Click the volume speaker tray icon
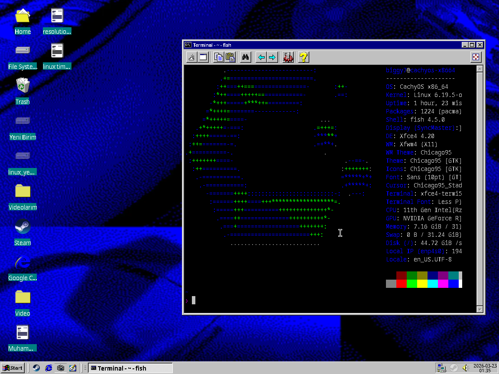The image size is (499, 374). [x=466, y=368]
